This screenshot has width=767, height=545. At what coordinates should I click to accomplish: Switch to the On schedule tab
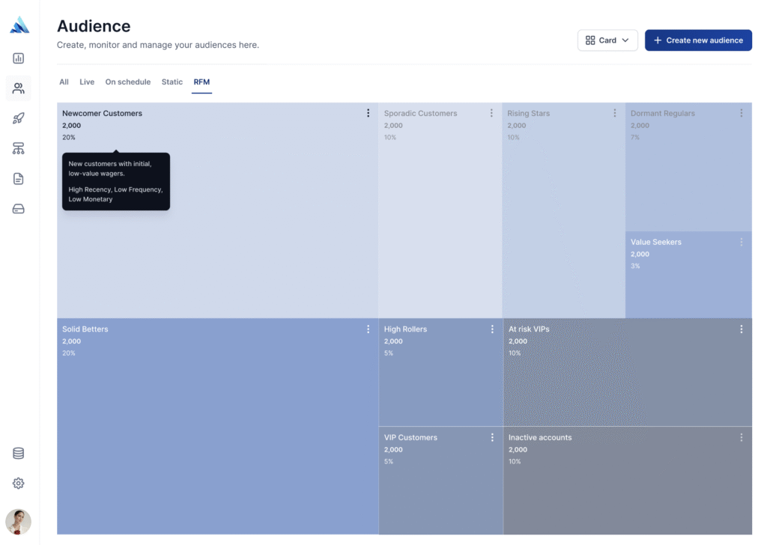pos(127,82)
